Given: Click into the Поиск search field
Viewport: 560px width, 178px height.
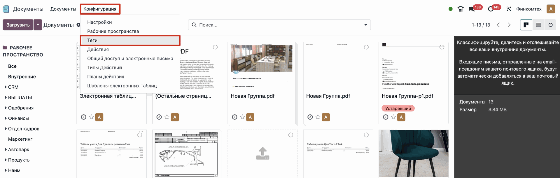Looking at the screenshot, I should pyautogui.click(x=277, y=25).
